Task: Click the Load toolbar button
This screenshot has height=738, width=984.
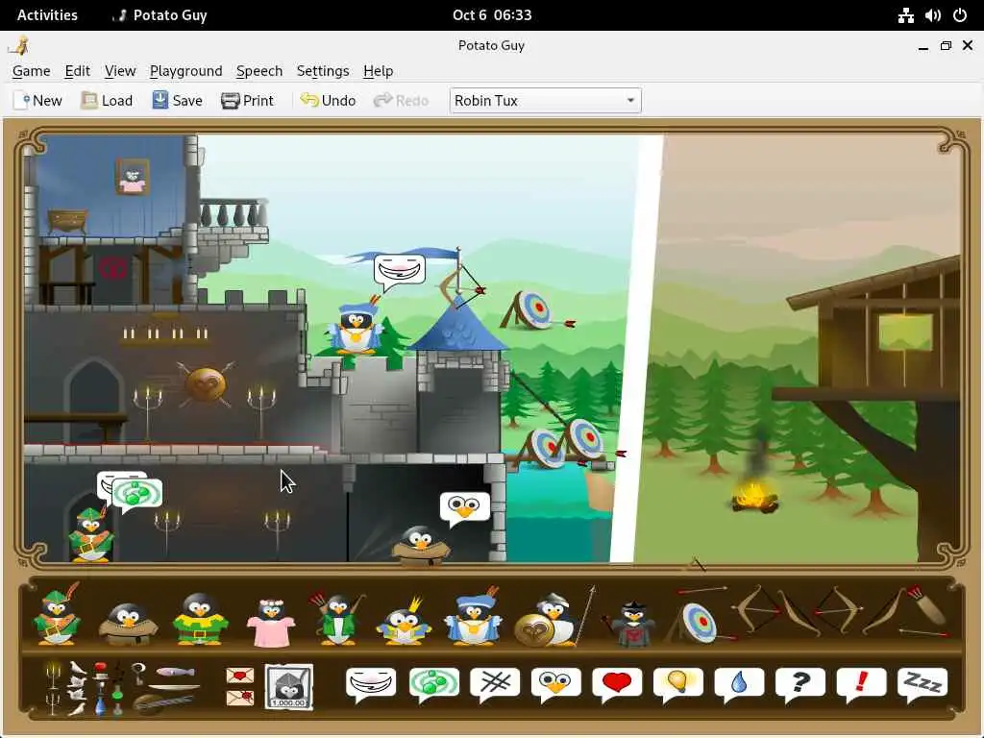Action: click(107, 100)
